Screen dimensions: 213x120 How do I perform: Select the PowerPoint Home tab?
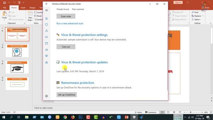coord(14,8)
